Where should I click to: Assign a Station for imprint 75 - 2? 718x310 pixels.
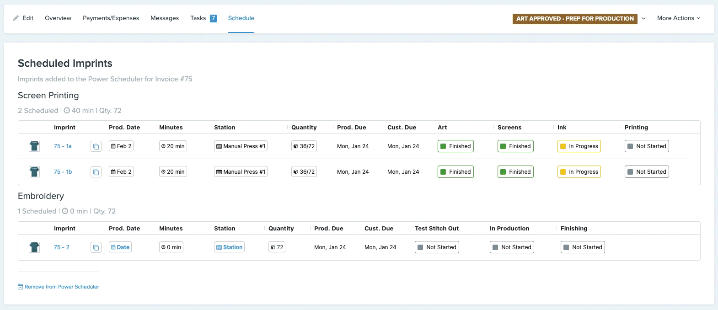pos(230,247)
